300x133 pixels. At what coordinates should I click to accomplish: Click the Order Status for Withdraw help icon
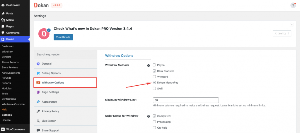click(x=149, y=116)
